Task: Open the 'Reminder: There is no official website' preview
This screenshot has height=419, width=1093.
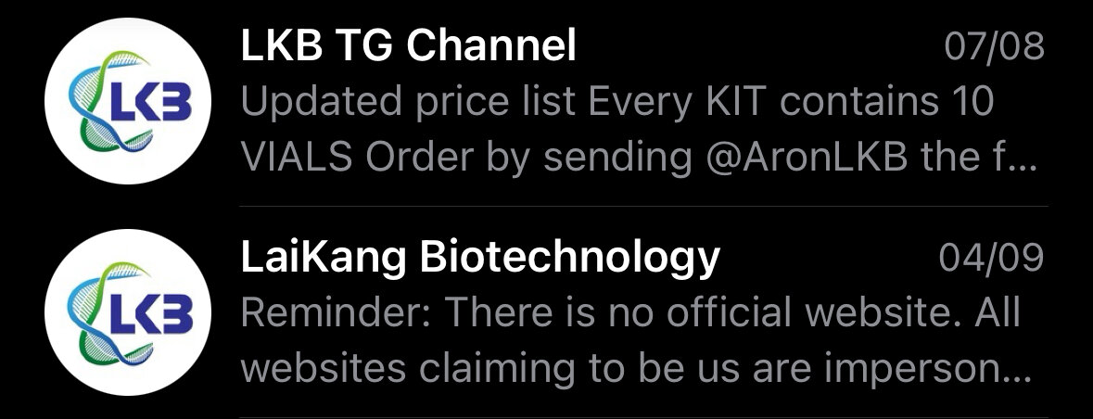Action: click(x=636, y=340)
